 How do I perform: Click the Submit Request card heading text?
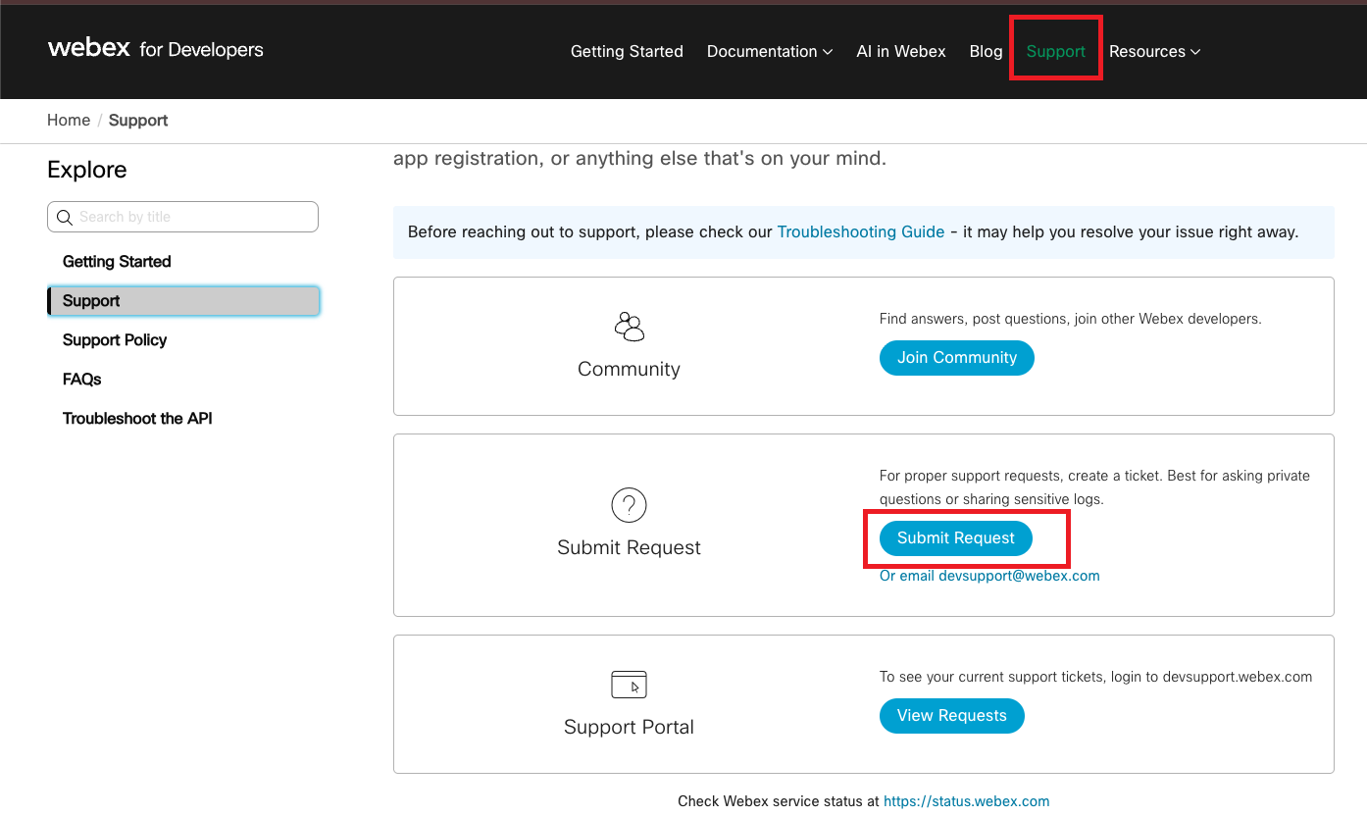(629, 547)
